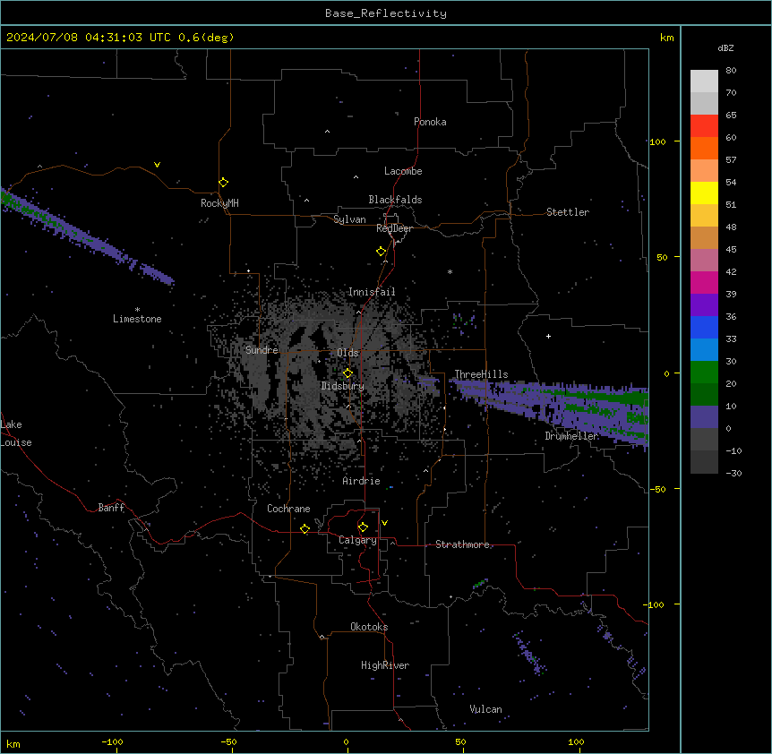The height and width of the screenshot is (754, 772).
Task: Click the Lake Louise label
Action: coord(16,433)
